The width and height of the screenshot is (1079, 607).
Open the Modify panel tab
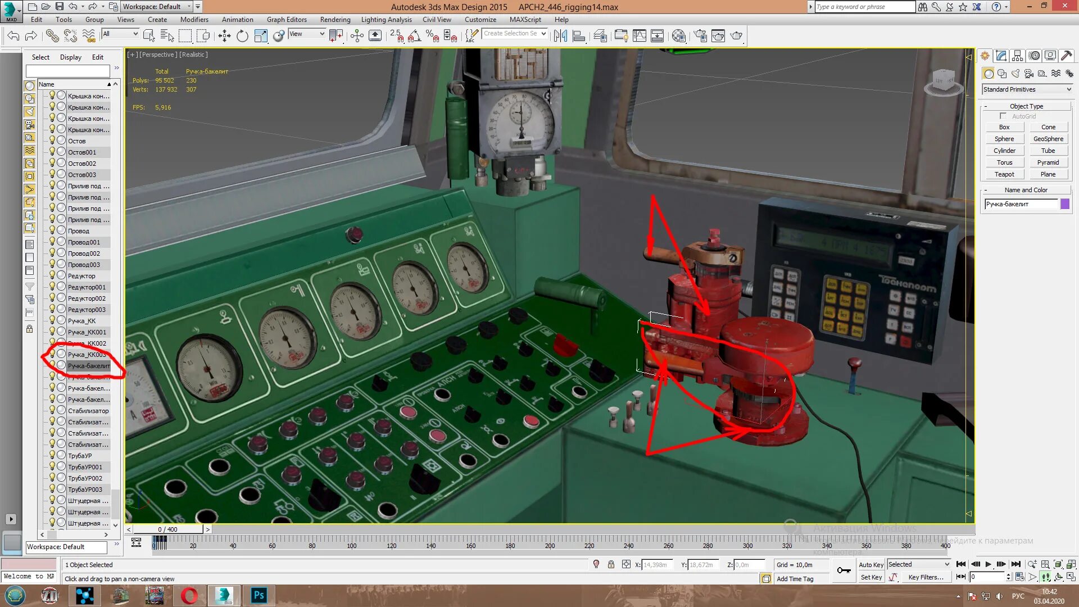point(1001,55)
